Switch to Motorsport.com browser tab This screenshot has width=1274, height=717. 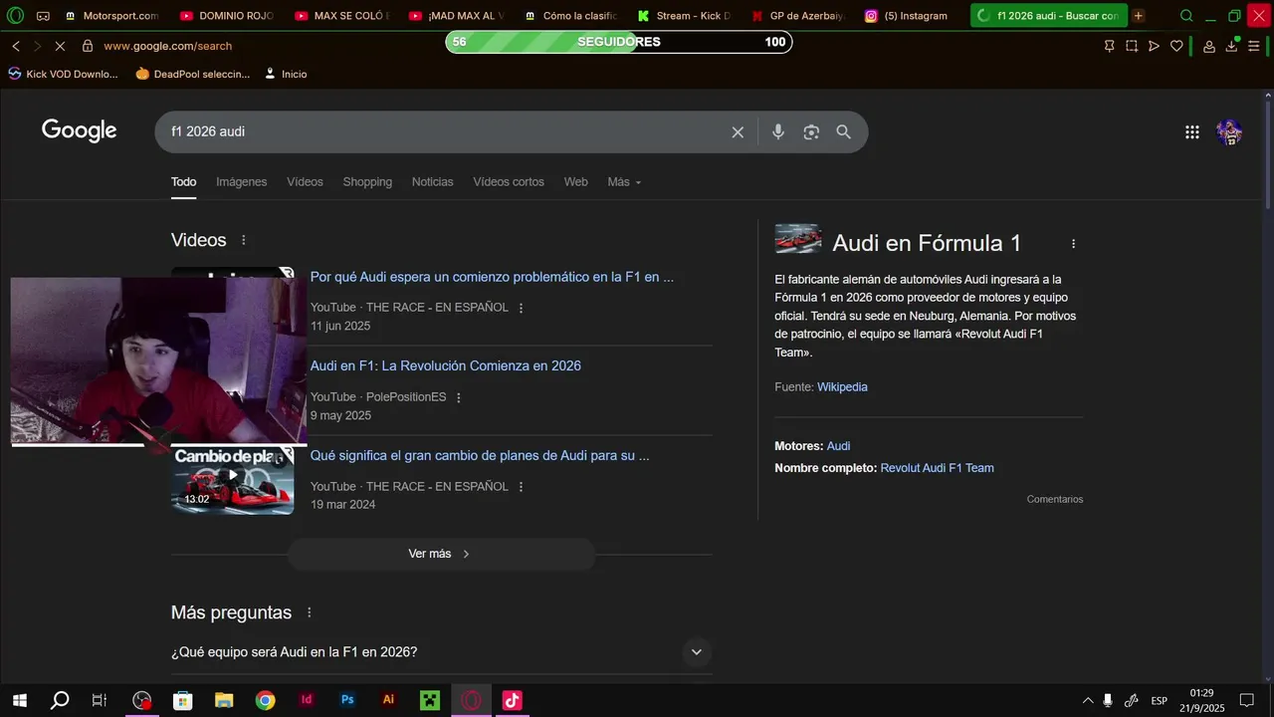[x=111, y=16]
